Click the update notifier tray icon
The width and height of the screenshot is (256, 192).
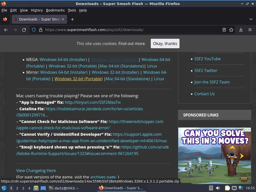[x=241, y=188]
